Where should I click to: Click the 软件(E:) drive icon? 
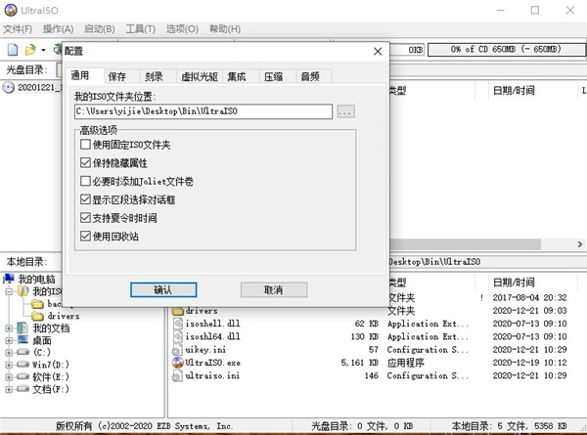(23, 376)
